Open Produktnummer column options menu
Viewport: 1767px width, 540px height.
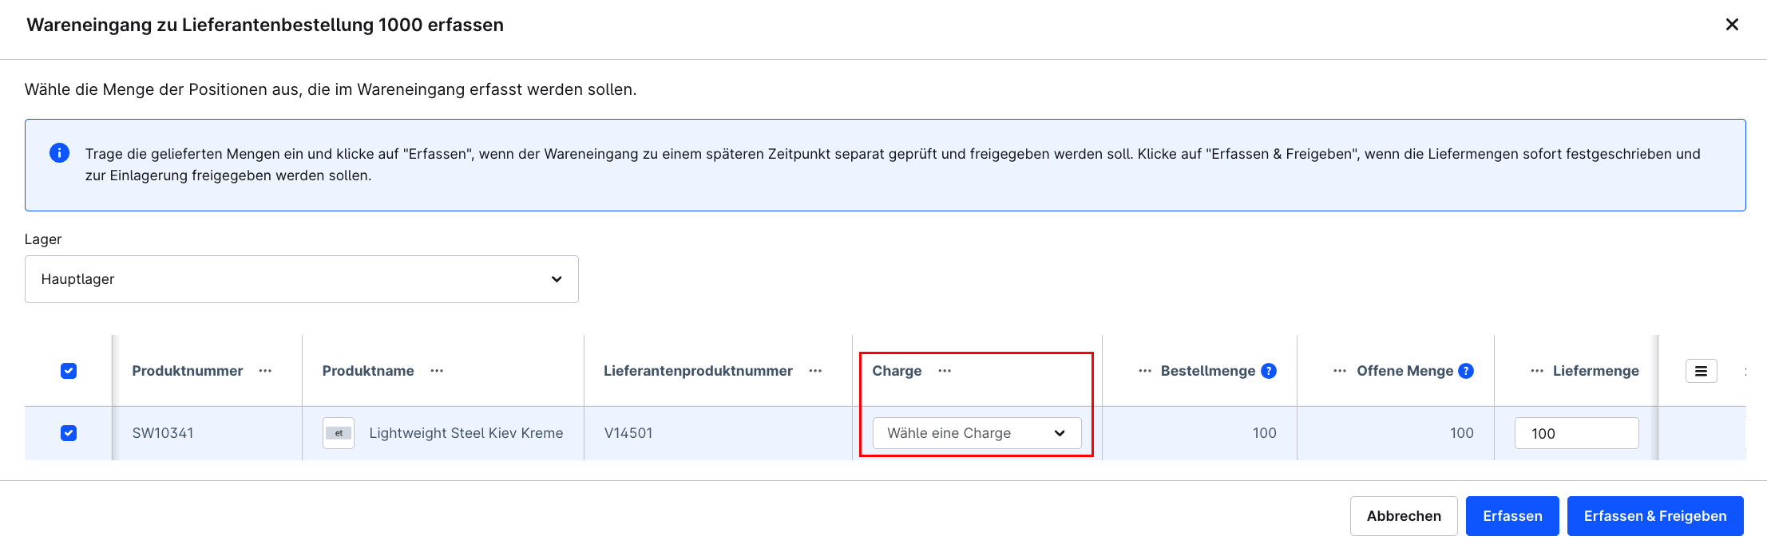[x=265, y=371]
